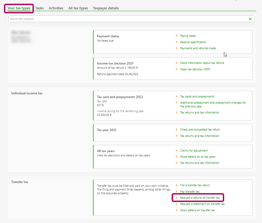Click the chevron icon next to Balance specification

[176, 42]
